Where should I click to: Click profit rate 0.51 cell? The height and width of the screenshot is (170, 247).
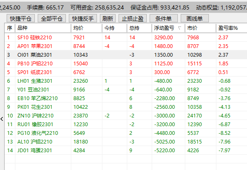(x=223, y=72)
